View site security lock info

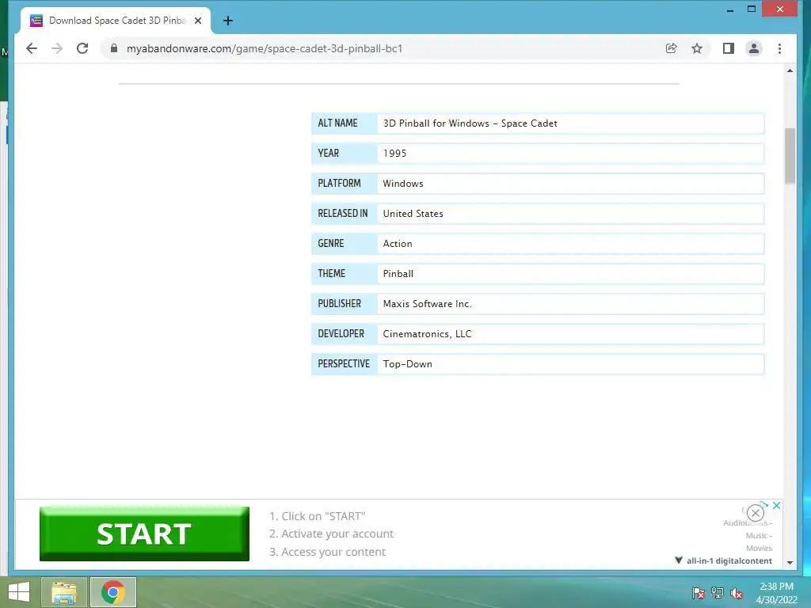click(x=114, y=48)
